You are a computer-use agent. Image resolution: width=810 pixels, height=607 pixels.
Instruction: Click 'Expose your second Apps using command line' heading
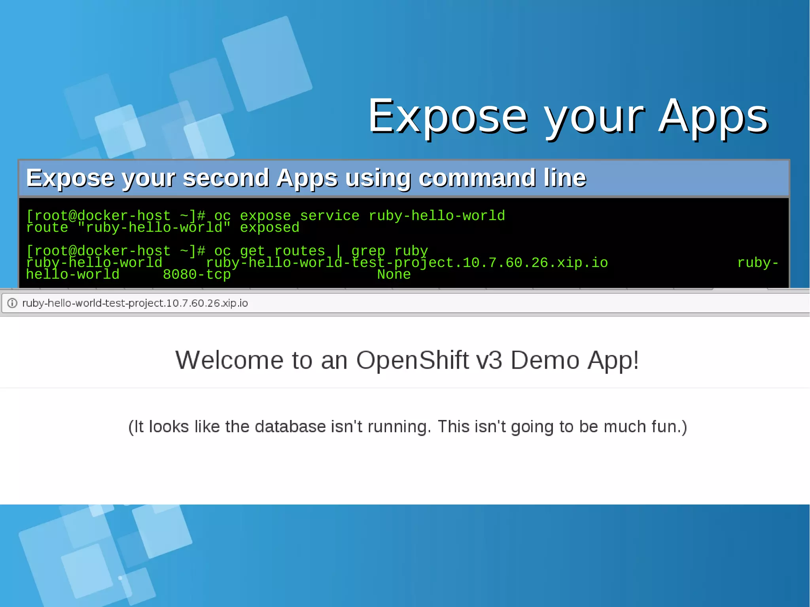tap(306, 178)
